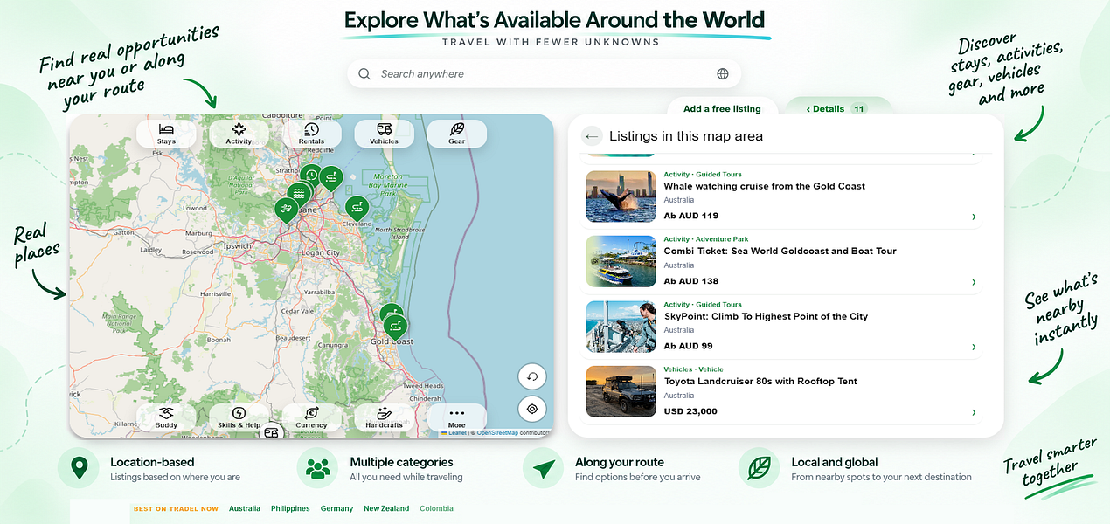Open the Australia country link

click(x=245, y=508)
